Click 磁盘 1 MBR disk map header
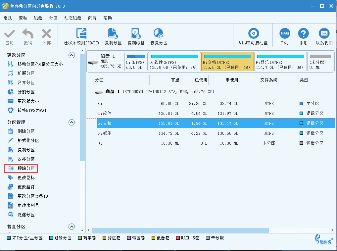 point(105,62)
